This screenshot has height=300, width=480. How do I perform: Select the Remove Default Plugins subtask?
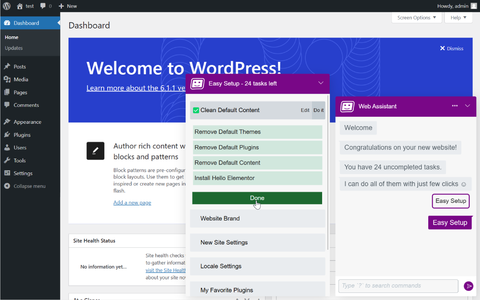(258, 147)
